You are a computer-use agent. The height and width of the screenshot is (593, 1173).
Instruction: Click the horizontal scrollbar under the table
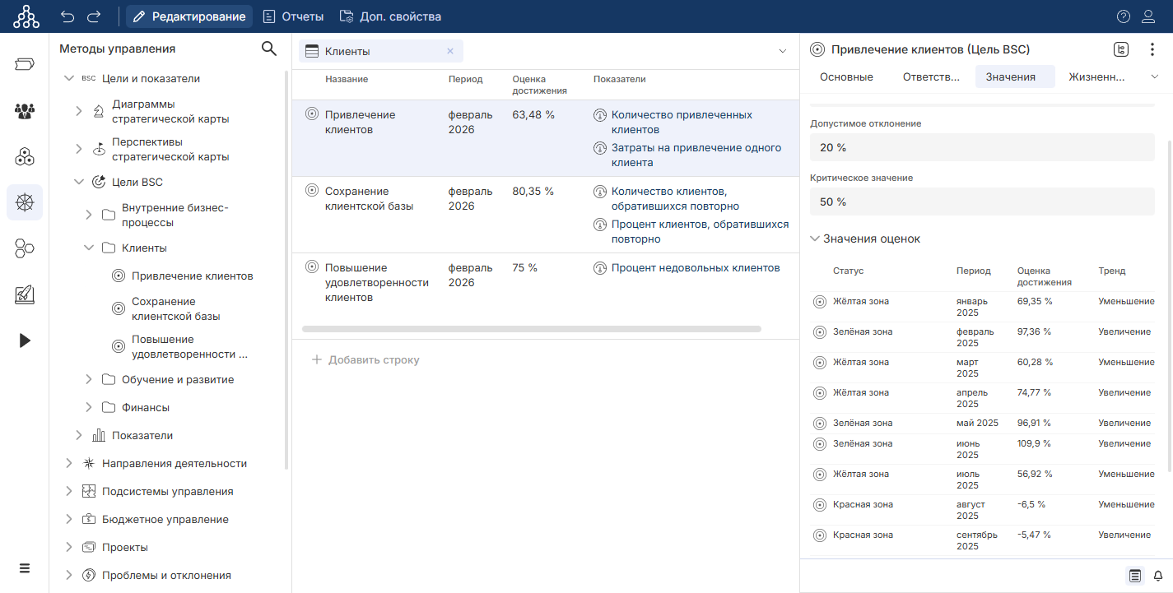click(531, 329)
